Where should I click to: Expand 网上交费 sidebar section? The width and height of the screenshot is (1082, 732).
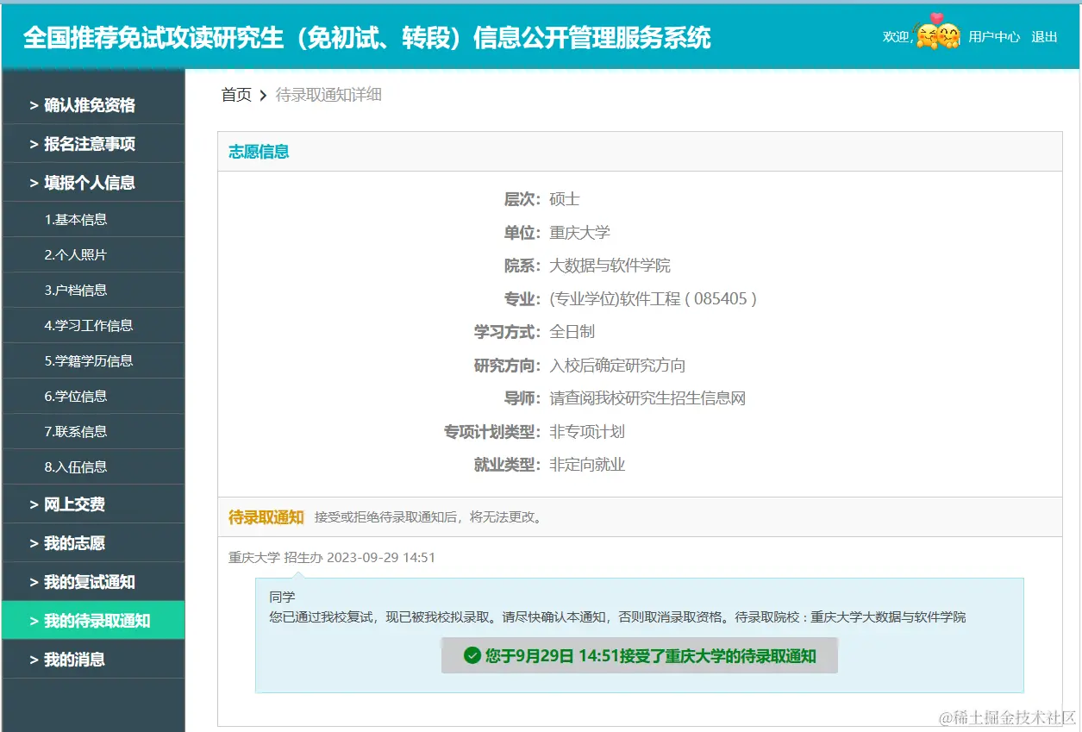pyautogui.click(x=93, y=504)
